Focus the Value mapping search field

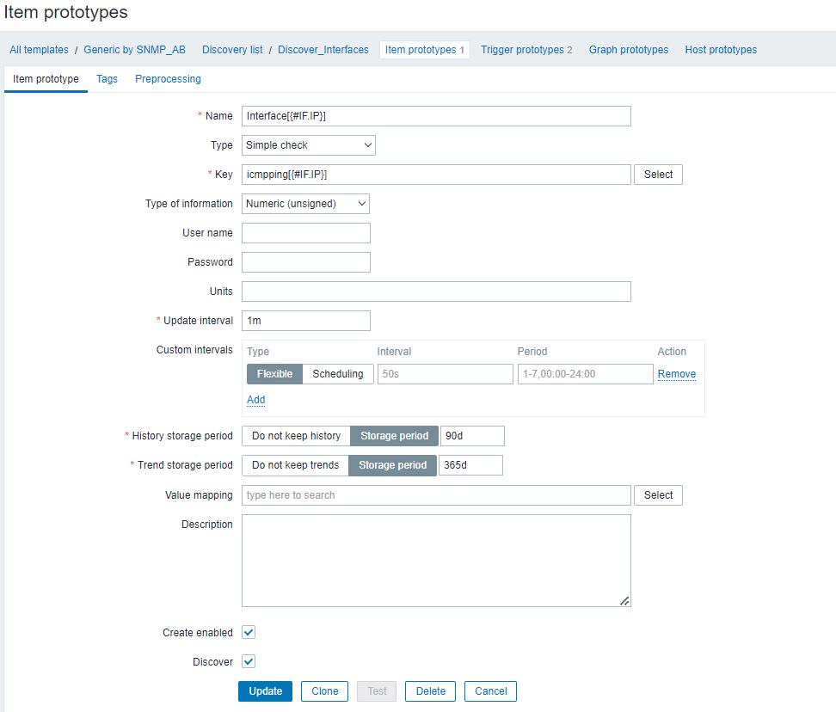click(436, 495)
